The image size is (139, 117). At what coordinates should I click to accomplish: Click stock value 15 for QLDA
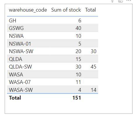[78, 59]
